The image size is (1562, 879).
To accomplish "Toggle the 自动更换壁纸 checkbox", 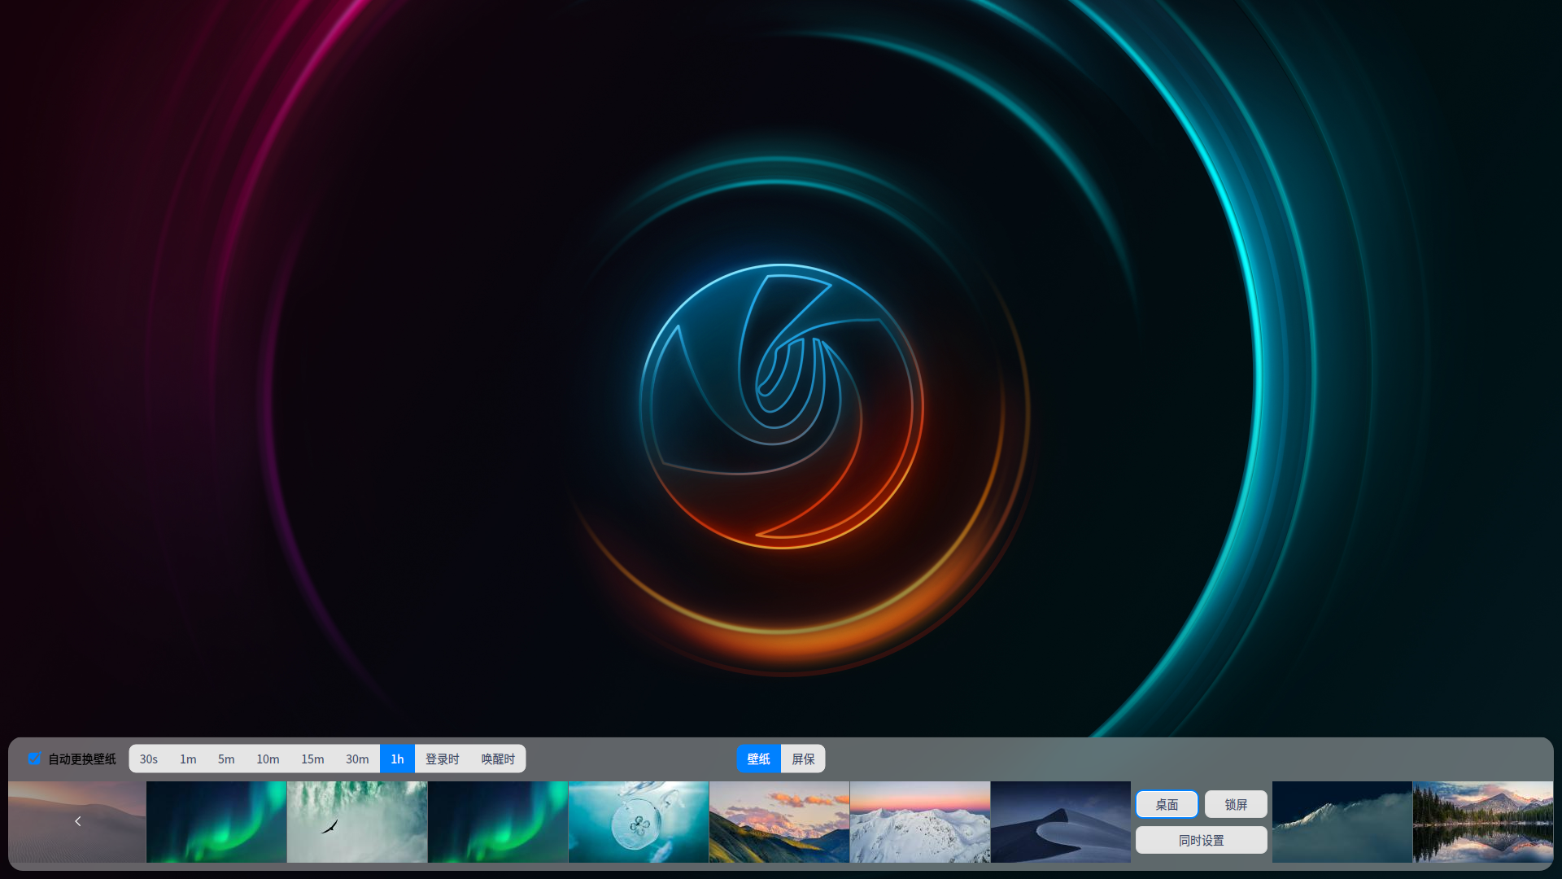I will (34, 759).
